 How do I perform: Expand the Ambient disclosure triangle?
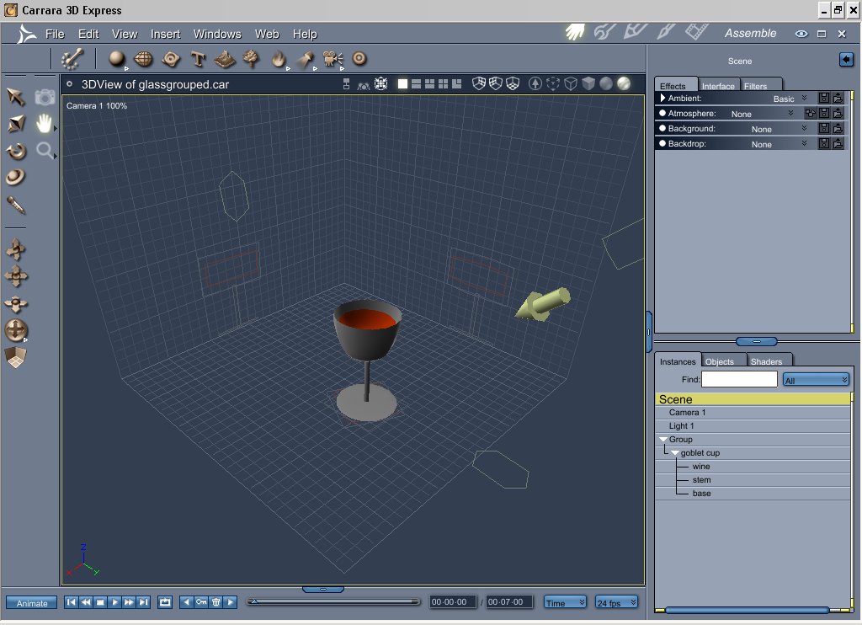pos(662,99)
